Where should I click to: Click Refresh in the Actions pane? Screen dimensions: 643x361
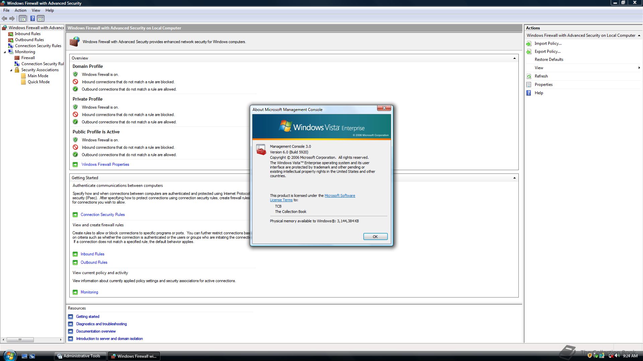pyautogui.click(x=541, y=76)
